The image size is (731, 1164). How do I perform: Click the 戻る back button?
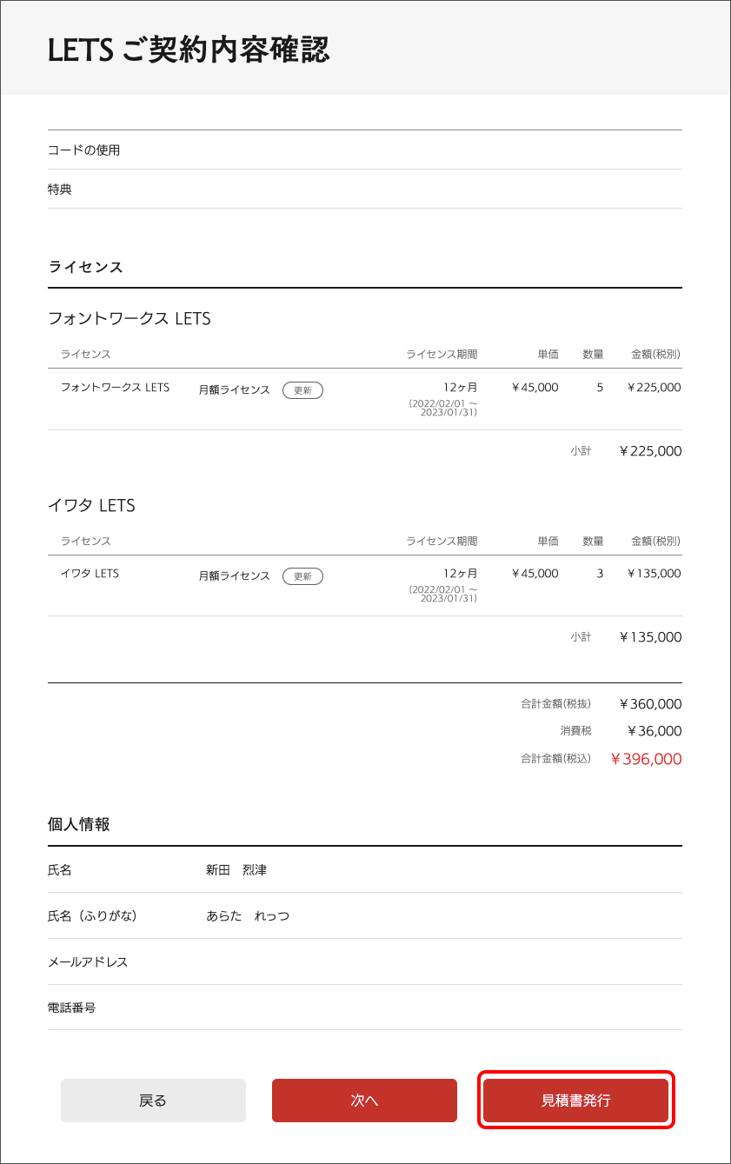pyautogui.click(x=153, y=1101)
